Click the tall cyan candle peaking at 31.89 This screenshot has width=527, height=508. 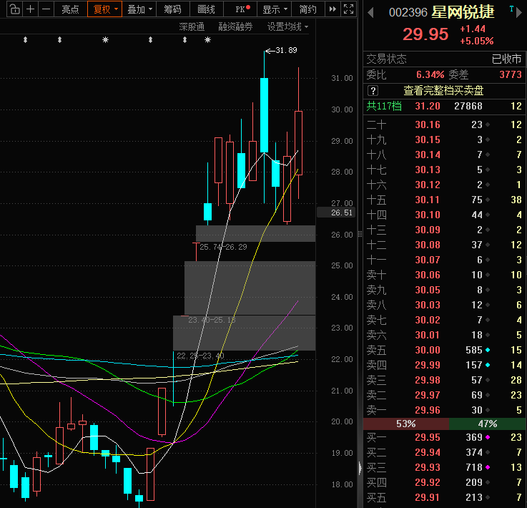coord(264,115)
